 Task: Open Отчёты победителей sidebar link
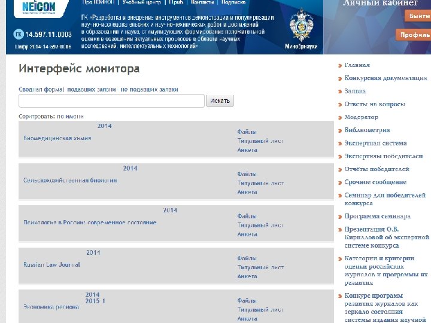click(377, 169)
